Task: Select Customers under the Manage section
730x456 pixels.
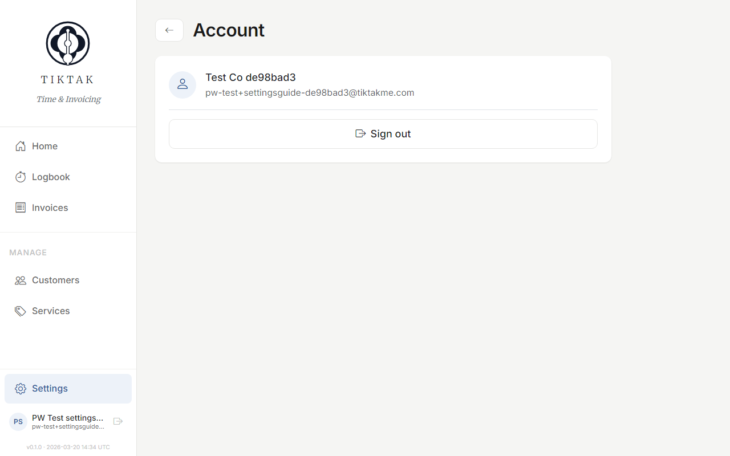Action: click(55, 280)
